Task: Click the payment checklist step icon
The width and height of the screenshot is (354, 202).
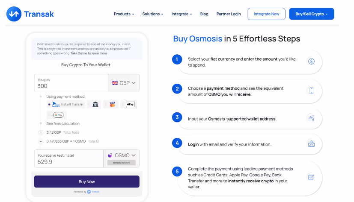Action: point(311,177)
